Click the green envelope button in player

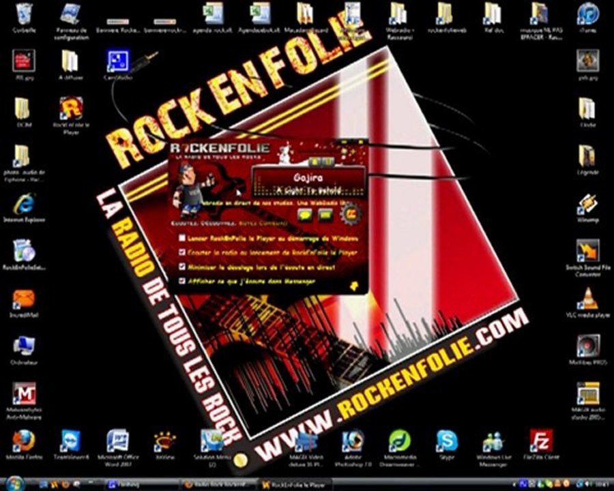pyautogui.click(x=325, y=215)
